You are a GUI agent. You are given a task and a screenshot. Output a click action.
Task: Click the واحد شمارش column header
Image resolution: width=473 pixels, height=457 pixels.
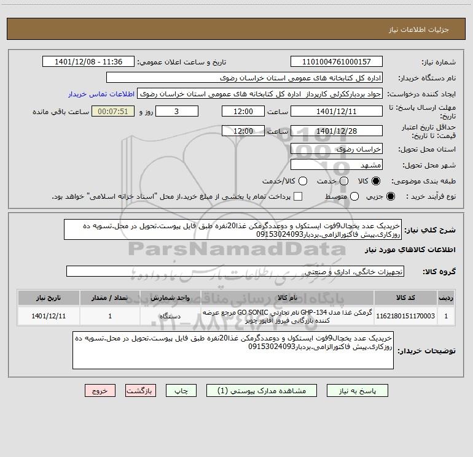(170, 298)
